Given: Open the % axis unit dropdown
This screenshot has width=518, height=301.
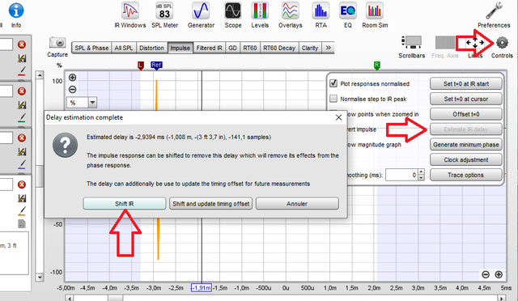Looking at the screenshot, I should click(x=92, y=103).
